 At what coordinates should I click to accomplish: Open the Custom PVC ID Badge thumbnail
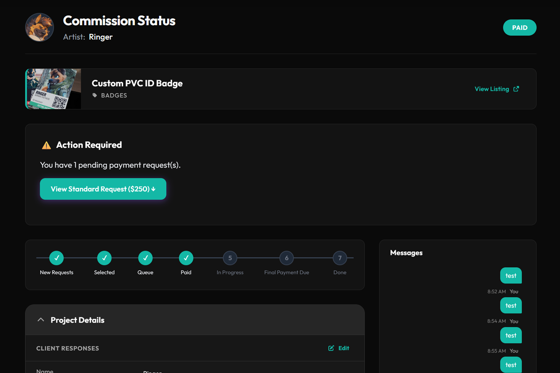point(53,89)
